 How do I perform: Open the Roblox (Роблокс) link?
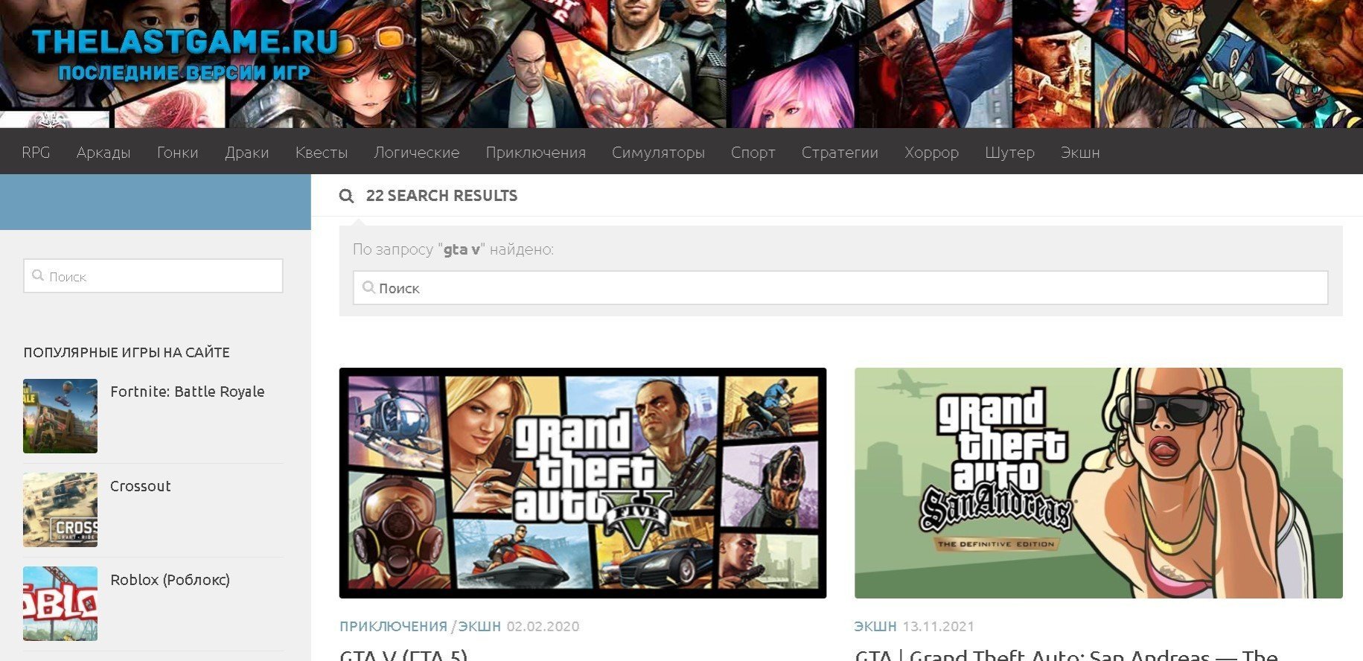[x=170, y=580]
